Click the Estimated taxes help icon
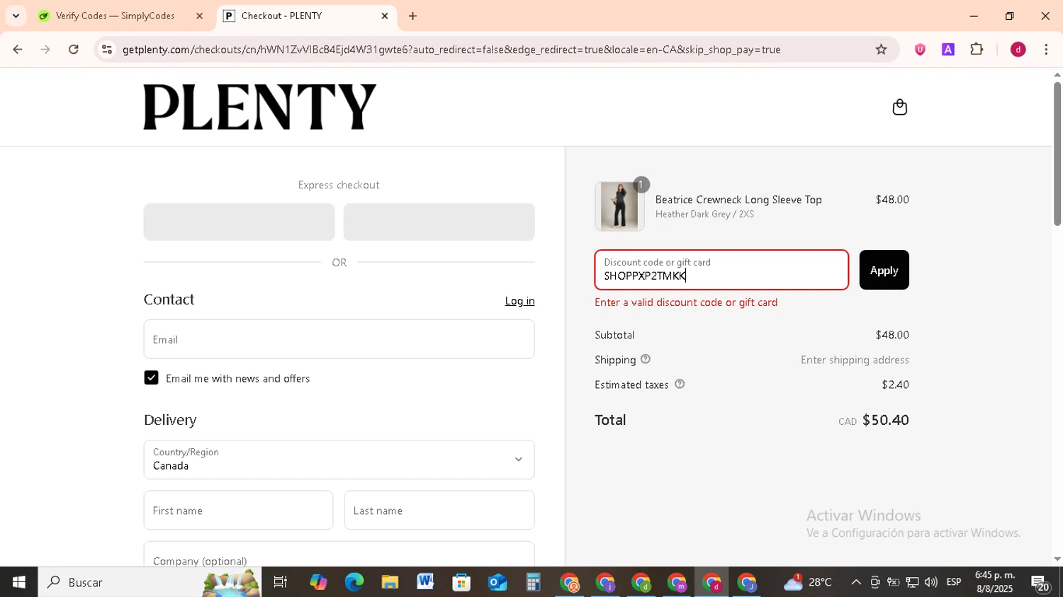 [x=680, y=384]
